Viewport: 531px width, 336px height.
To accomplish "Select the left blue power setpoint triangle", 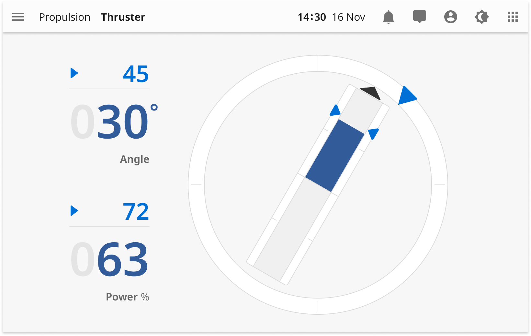I will pyautogui.click(x=335, y=110).
